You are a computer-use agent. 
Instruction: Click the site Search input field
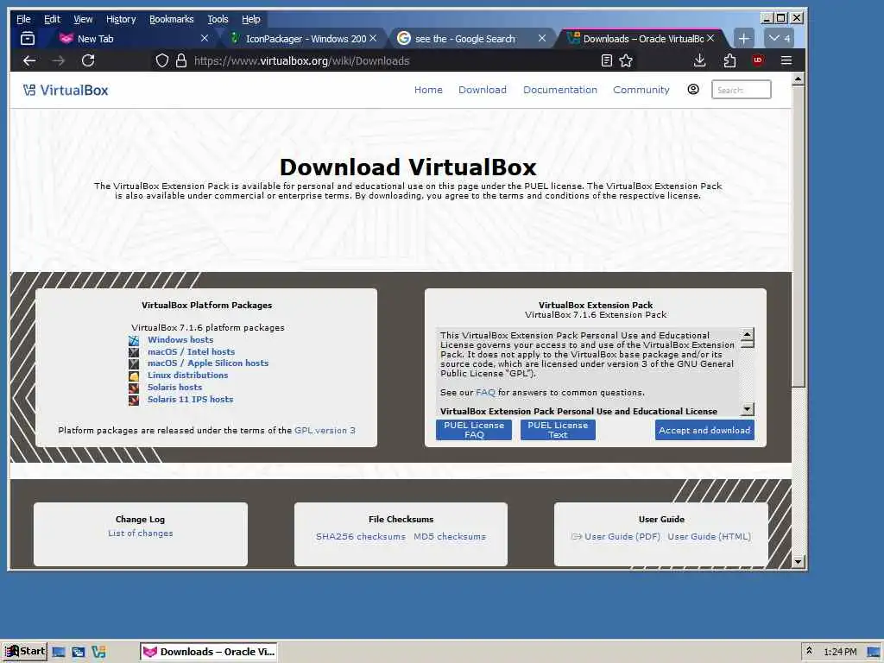(742, 90)
